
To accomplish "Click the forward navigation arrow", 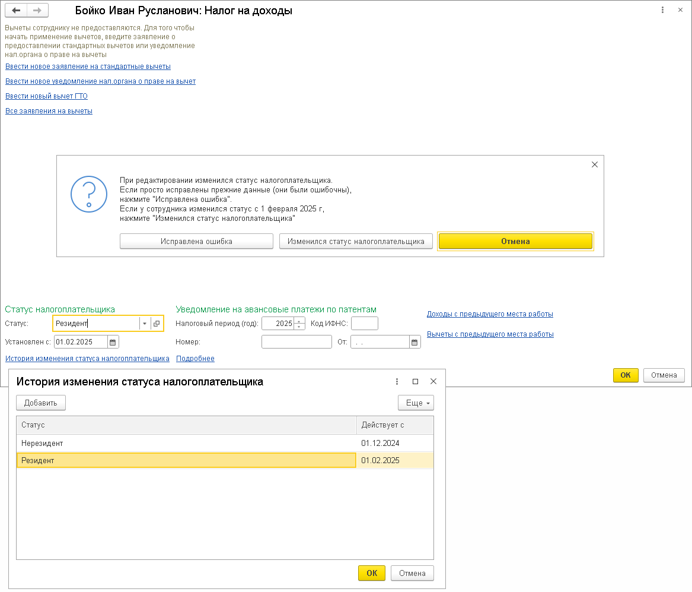I will point(37,11).
